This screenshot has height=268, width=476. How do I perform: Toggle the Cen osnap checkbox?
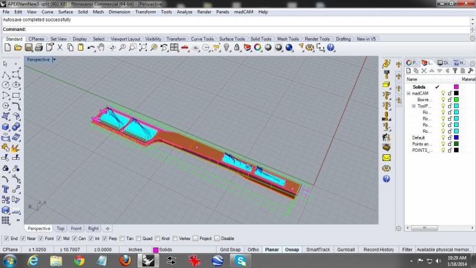[x=75, y=239]
